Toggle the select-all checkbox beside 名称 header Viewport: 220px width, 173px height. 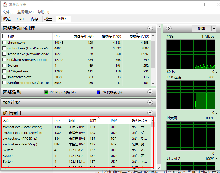click(4, 36)
